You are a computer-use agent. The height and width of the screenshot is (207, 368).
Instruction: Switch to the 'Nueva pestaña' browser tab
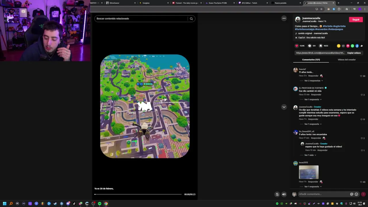pyautogui.click(x=284, y=3)
